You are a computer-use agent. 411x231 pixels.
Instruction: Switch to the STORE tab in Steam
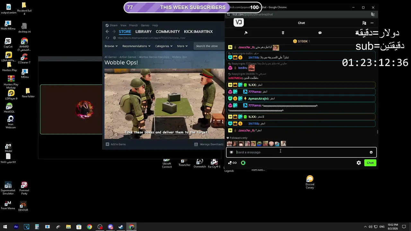click(125, 31)
